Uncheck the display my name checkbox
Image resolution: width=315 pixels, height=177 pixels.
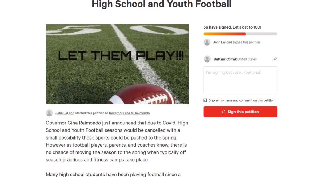click(x=205, y=100)
